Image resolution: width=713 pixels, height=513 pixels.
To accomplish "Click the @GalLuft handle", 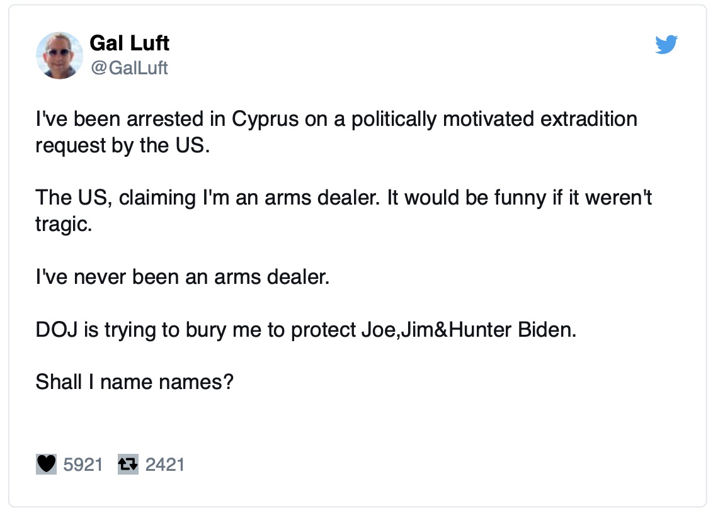I will tap(129, 67).
